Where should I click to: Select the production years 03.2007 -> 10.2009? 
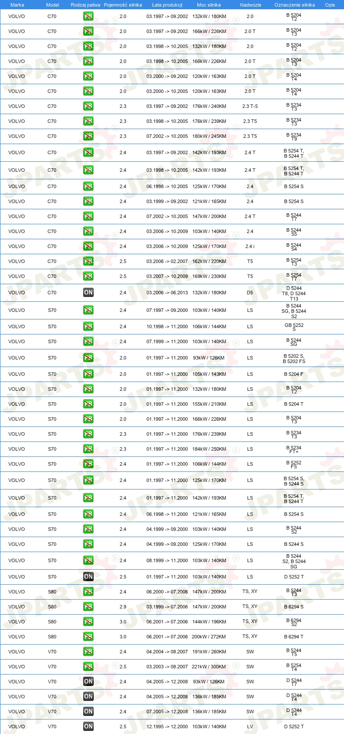point(167,276)
